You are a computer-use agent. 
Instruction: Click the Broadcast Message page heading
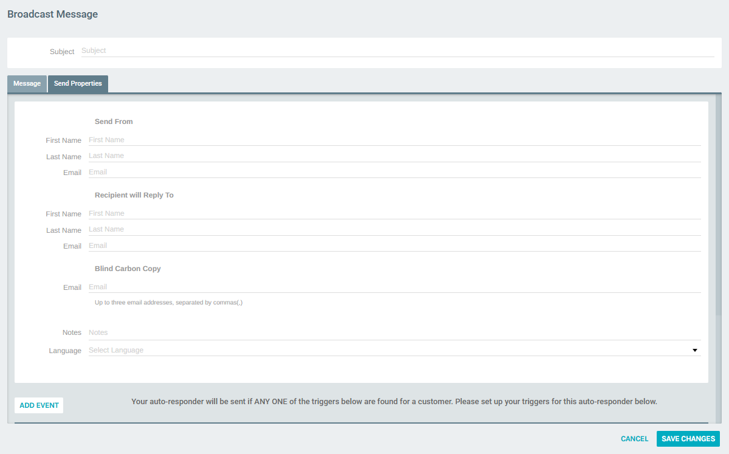(x=52, y=14)
